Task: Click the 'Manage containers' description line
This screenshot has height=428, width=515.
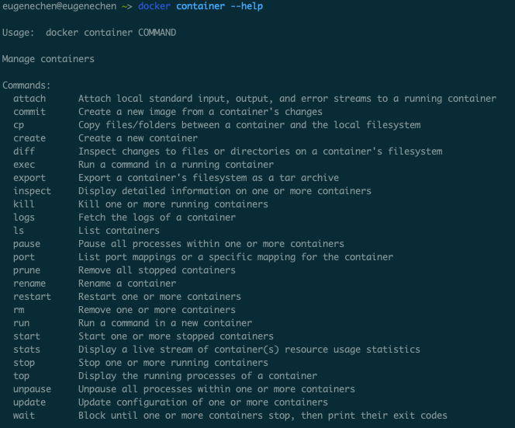Action: pyautogui.click(x=48, y=59)
